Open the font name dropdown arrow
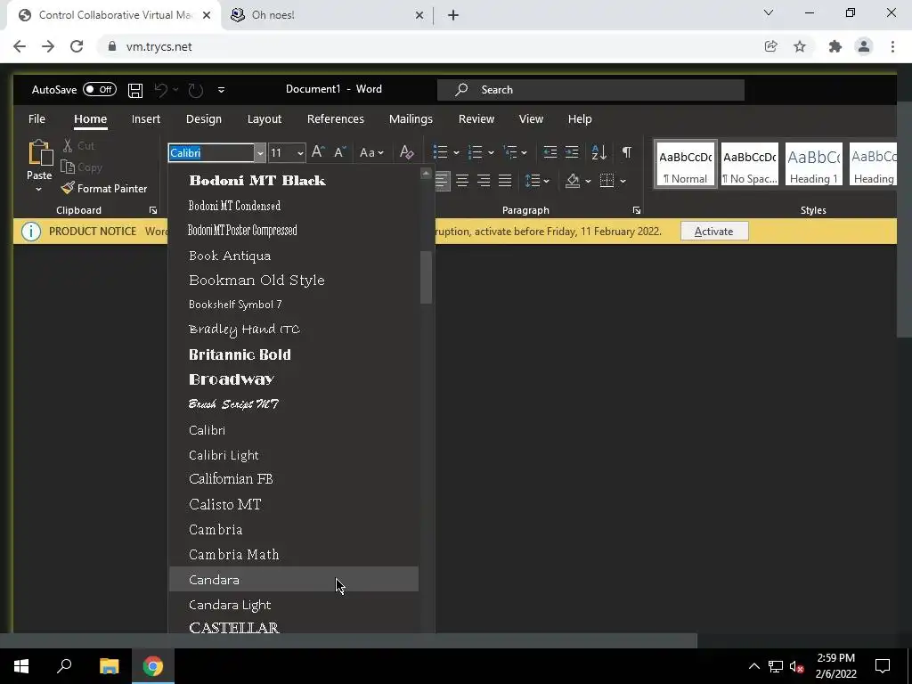The image size is (912, 684). (x=260, y=153)
